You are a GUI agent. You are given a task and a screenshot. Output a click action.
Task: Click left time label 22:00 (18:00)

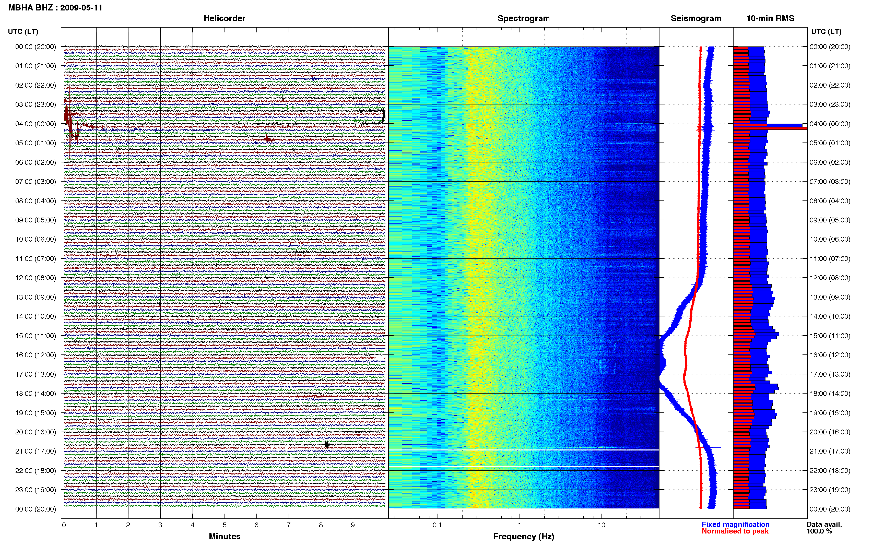36,470
